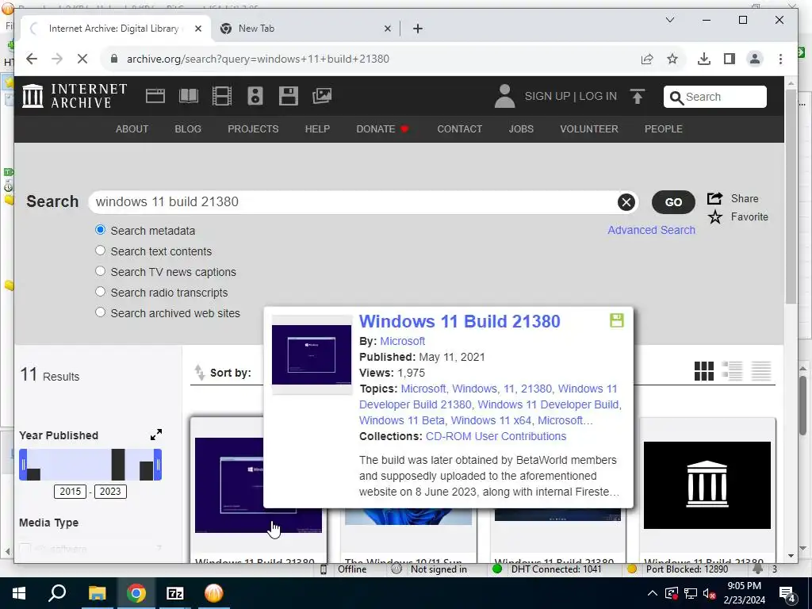The height and width of the screenshot is (609, 812).
Task: Click LOG IN link
Action: click(x=598, y=96)
